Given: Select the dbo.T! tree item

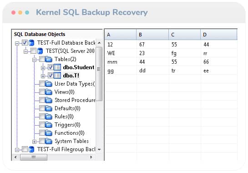Looking at the screenshot, I should click(71, 76).
